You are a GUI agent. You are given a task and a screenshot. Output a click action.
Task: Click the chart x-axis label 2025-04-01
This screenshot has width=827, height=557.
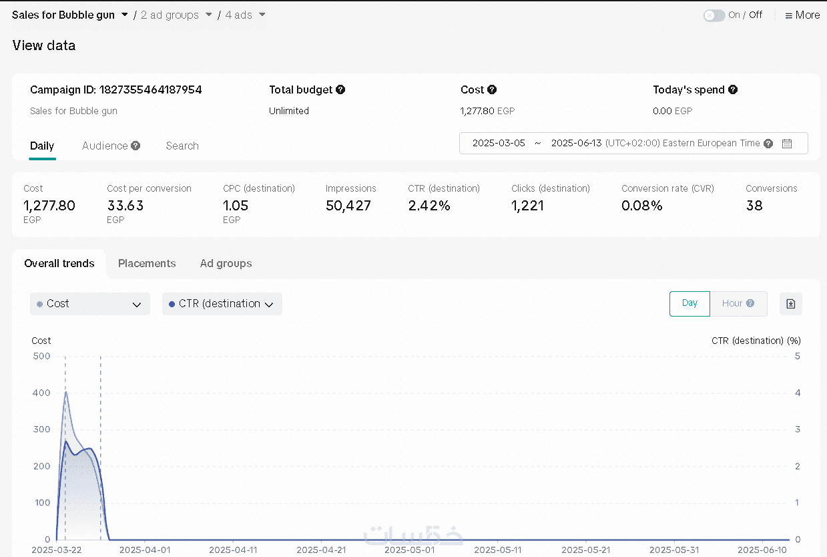[x=145, y=550]
